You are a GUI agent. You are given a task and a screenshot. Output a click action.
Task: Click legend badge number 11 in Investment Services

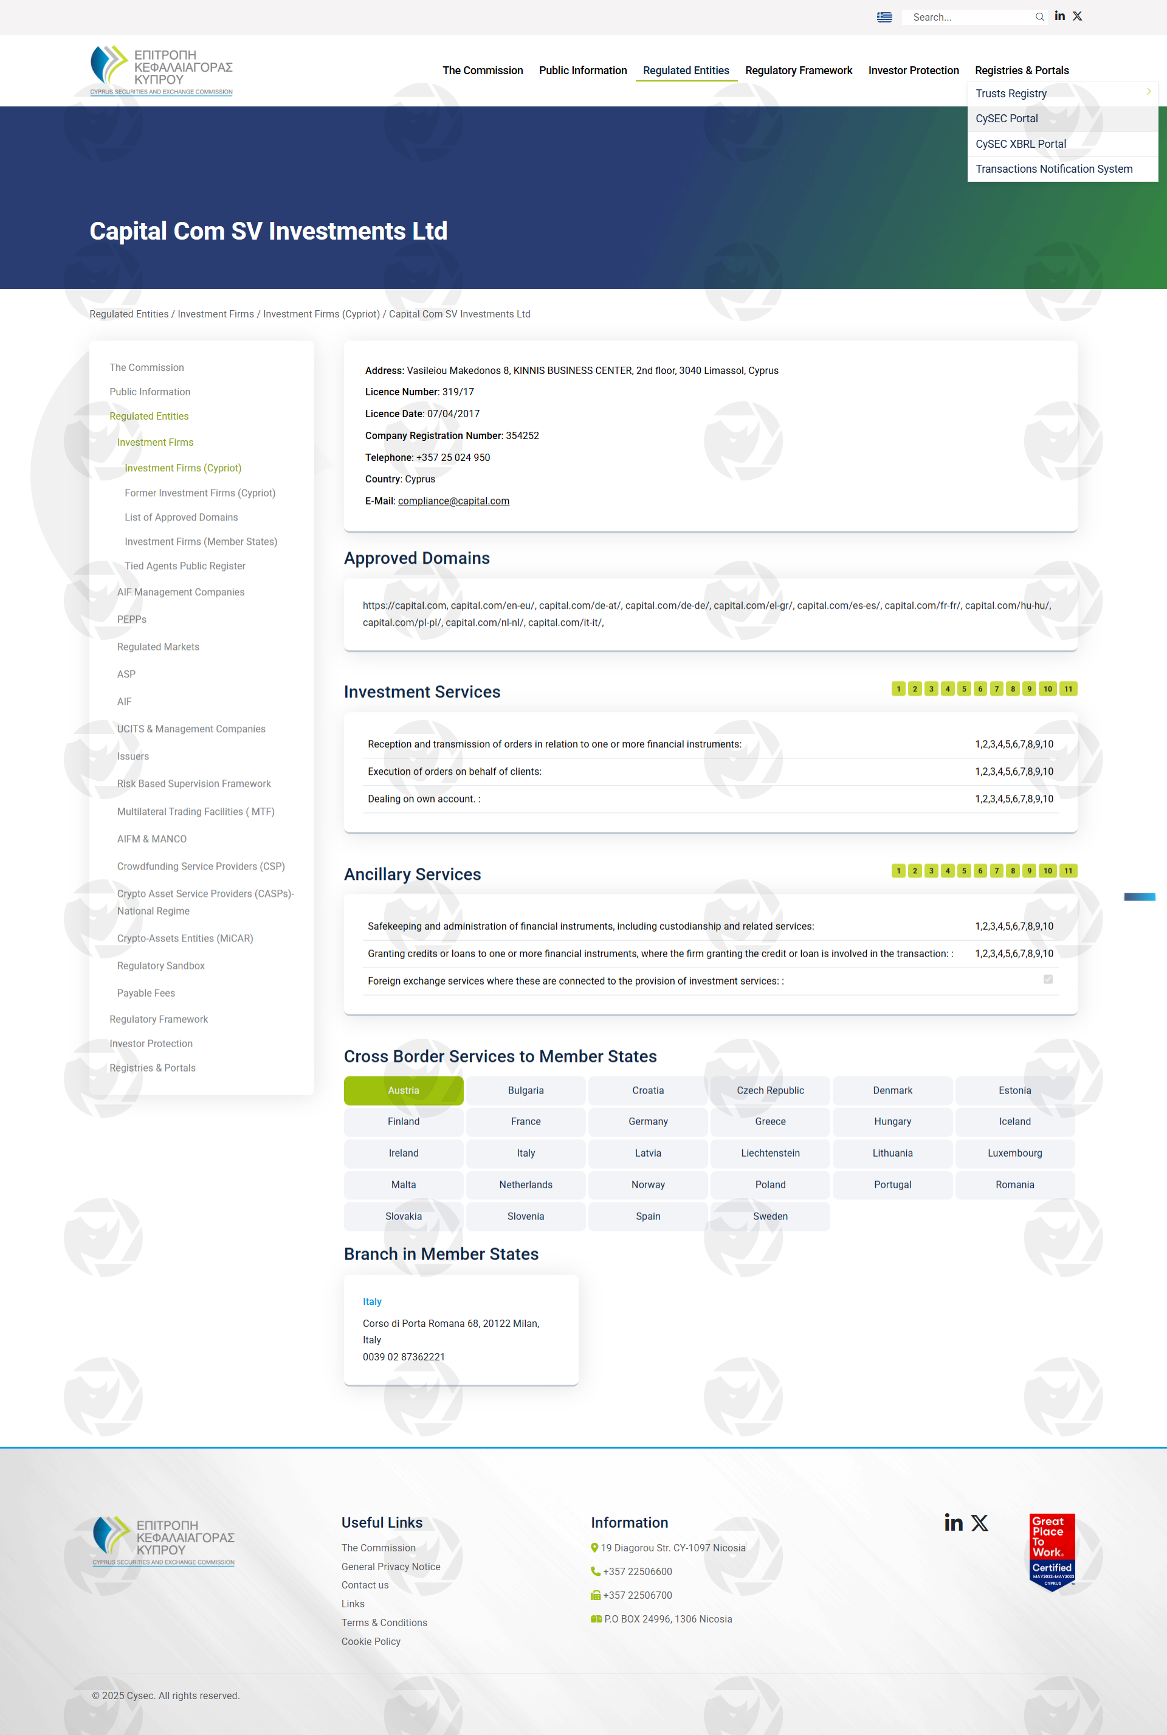point(1068,689)
